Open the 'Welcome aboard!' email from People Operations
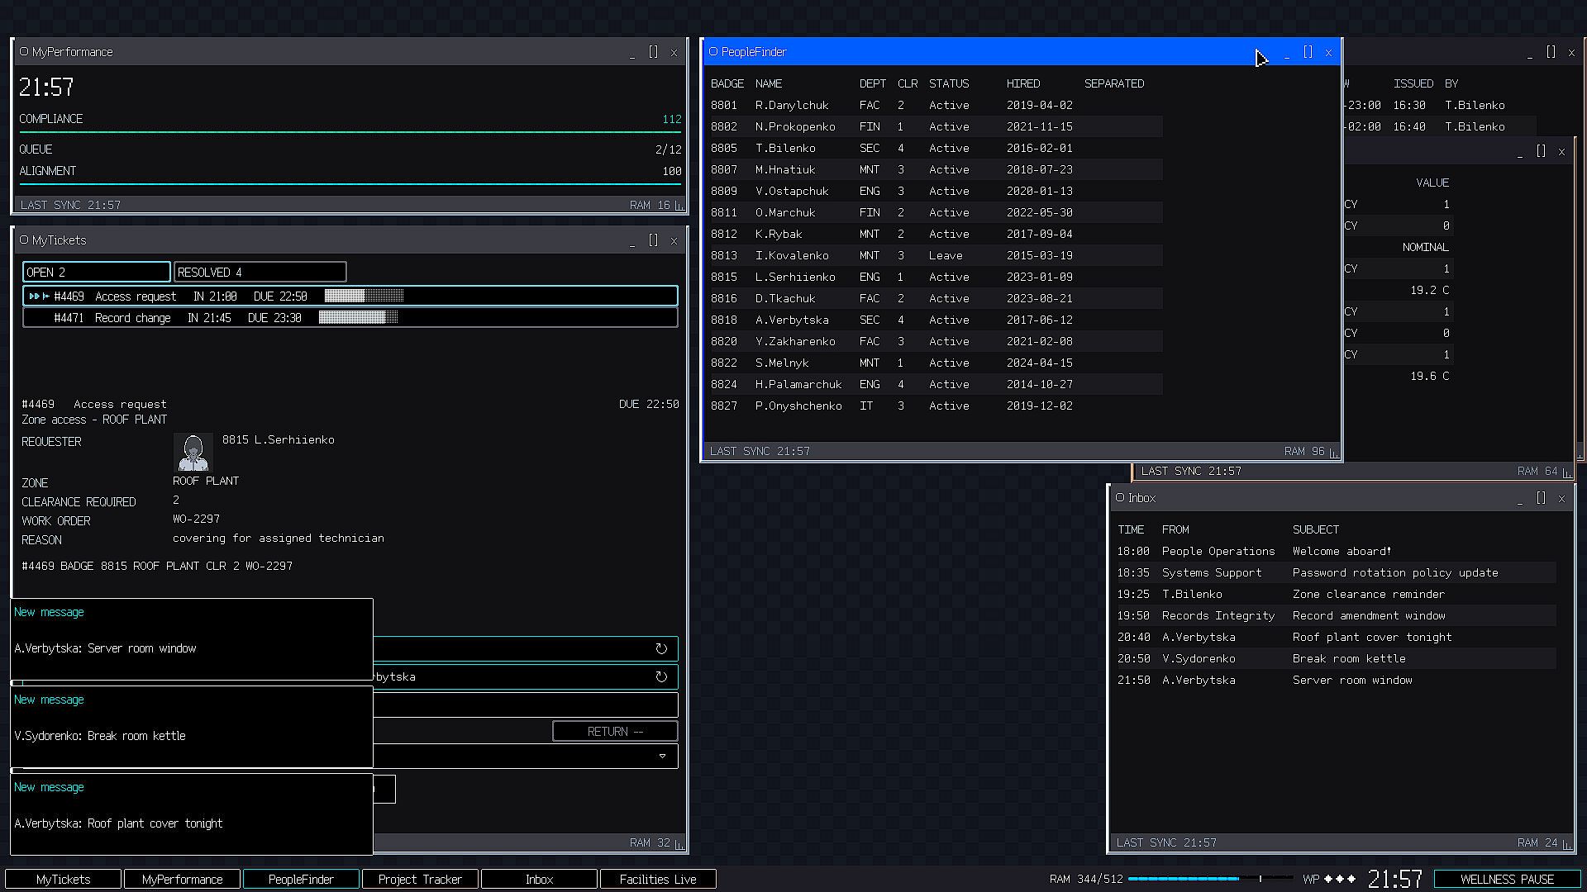 click(1337, 551)
